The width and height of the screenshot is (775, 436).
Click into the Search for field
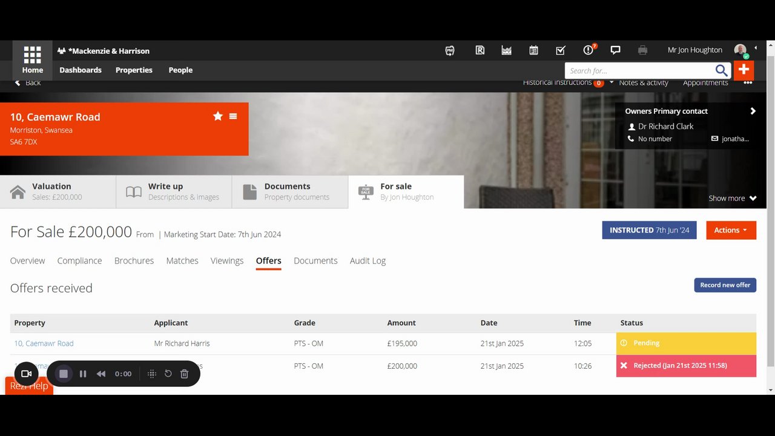(639, 70)
